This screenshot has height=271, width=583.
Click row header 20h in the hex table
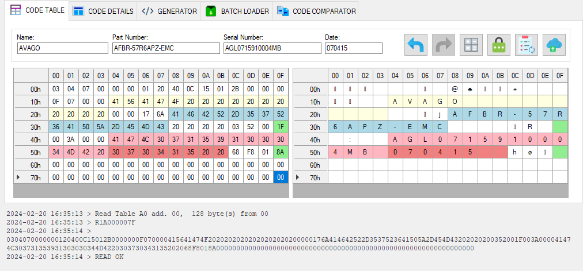pos(31,114)
